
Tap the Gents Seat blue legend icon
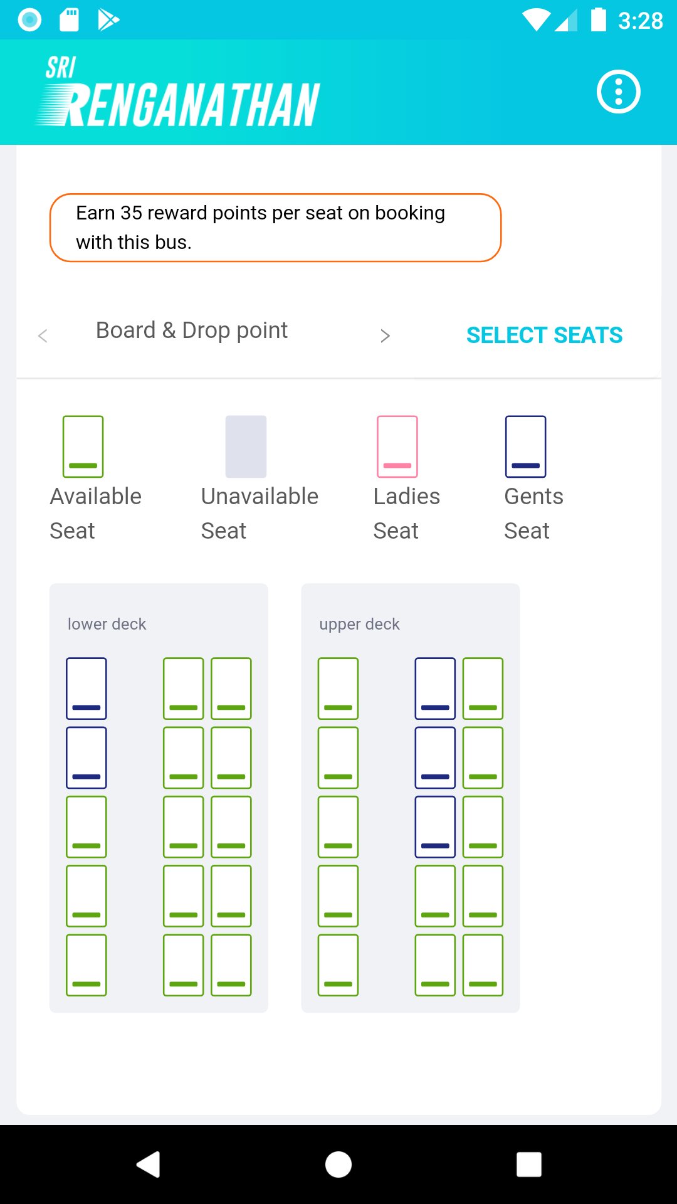(x=525, y=446)
